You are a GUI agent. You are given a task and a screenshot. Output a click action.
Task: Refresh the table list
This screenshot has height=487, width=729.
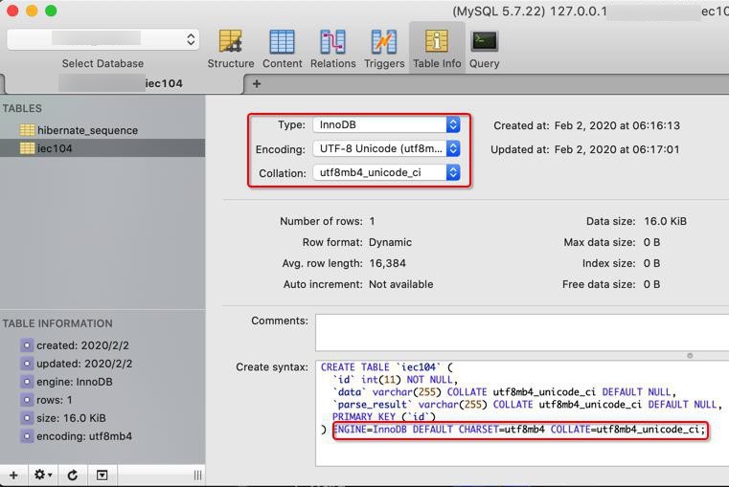coord(72,475)
